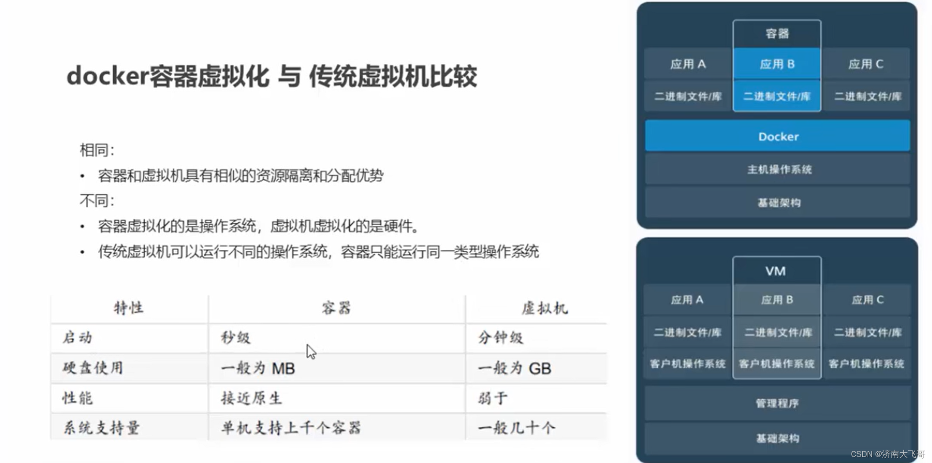The height and width of the screenshot is (463, 932).
Task: Click "二进制文件/库" under 应用 A in Docker diagram
Action: click(688, 96)
